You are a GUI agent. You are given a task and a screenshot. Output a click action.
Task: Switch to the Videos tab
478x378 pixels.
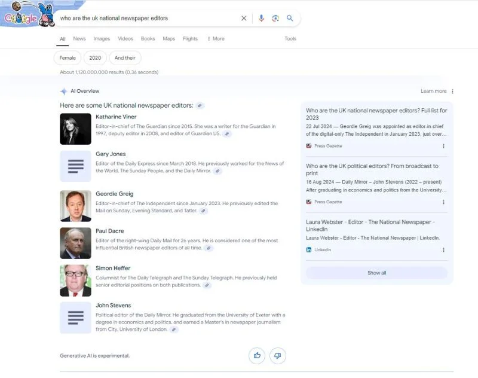125,39
